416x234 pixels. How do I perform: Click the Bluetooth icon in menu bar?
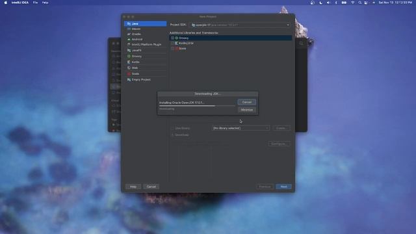[336, 3]
